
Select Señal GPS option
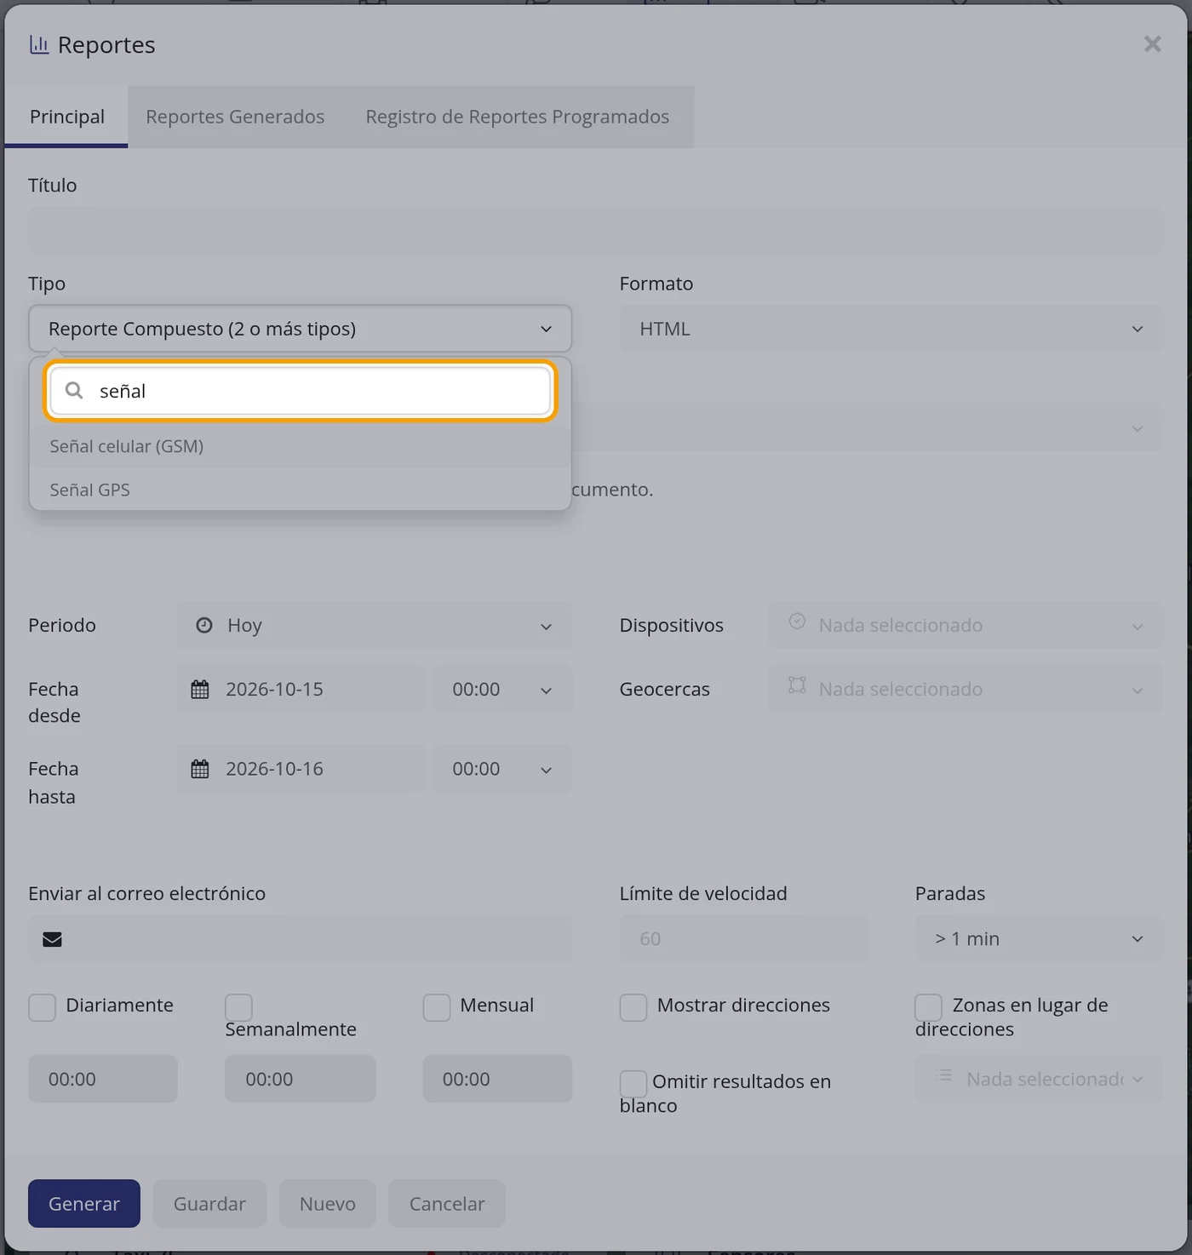300,490
